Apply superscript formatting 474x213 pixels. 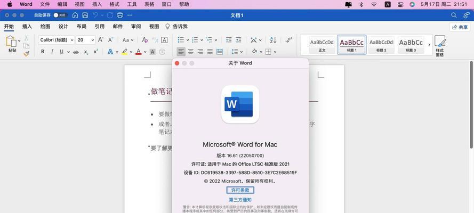click(95, 52)
